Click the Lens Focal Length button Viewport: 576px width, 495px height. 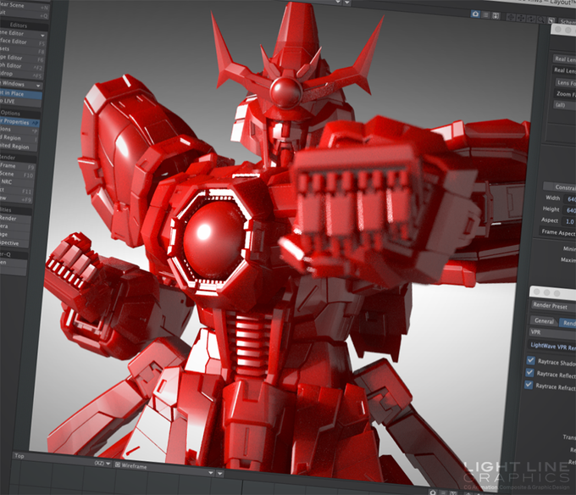pyautogui.click(x=565, y=82)
